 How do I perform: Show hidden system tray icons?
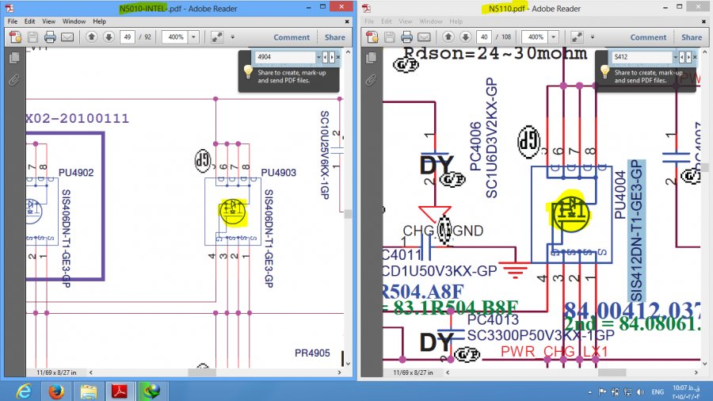click(x=589, y=392)
